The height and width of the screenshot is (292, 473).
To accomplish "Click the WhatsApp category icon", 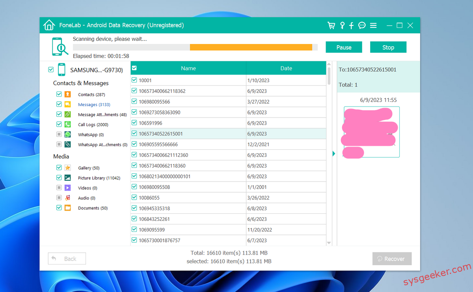I will [x=67, y=134].
